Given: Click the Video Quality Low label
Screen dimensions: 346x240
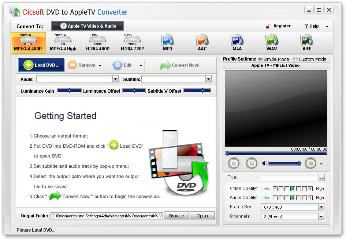Looking at the screenshot, I should point(265,189).
